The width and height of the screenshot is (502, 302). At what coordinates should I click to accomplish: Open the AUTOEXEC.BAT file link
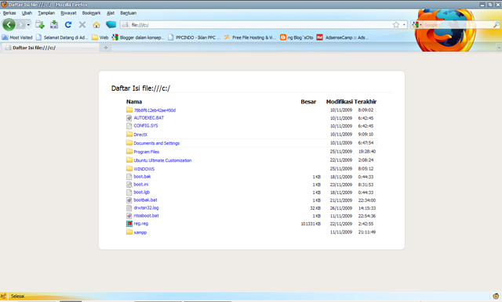pyautogui.click(x=149, y=118)
